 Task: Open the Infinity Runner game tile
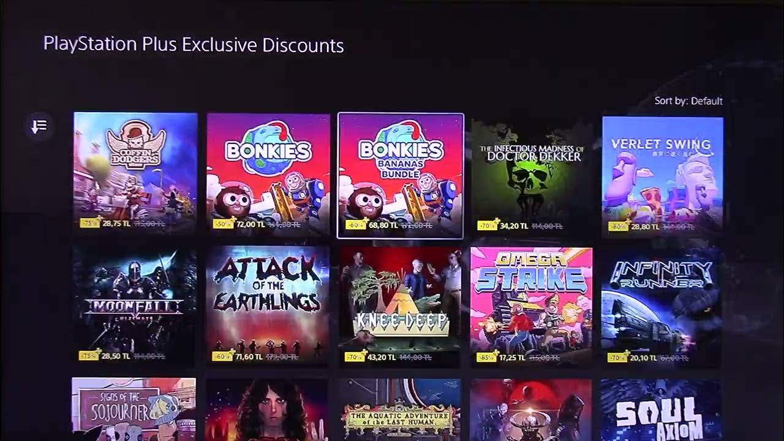pyautogui.click(x=661, y=306)
